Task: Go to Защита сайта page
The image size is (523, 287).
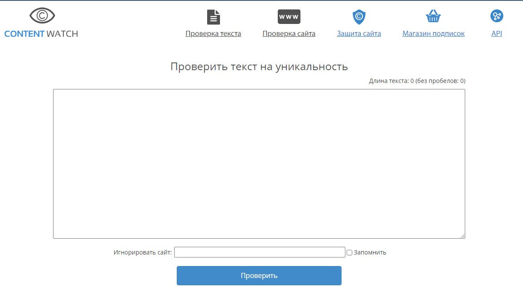Action: [x=359, y=34]
